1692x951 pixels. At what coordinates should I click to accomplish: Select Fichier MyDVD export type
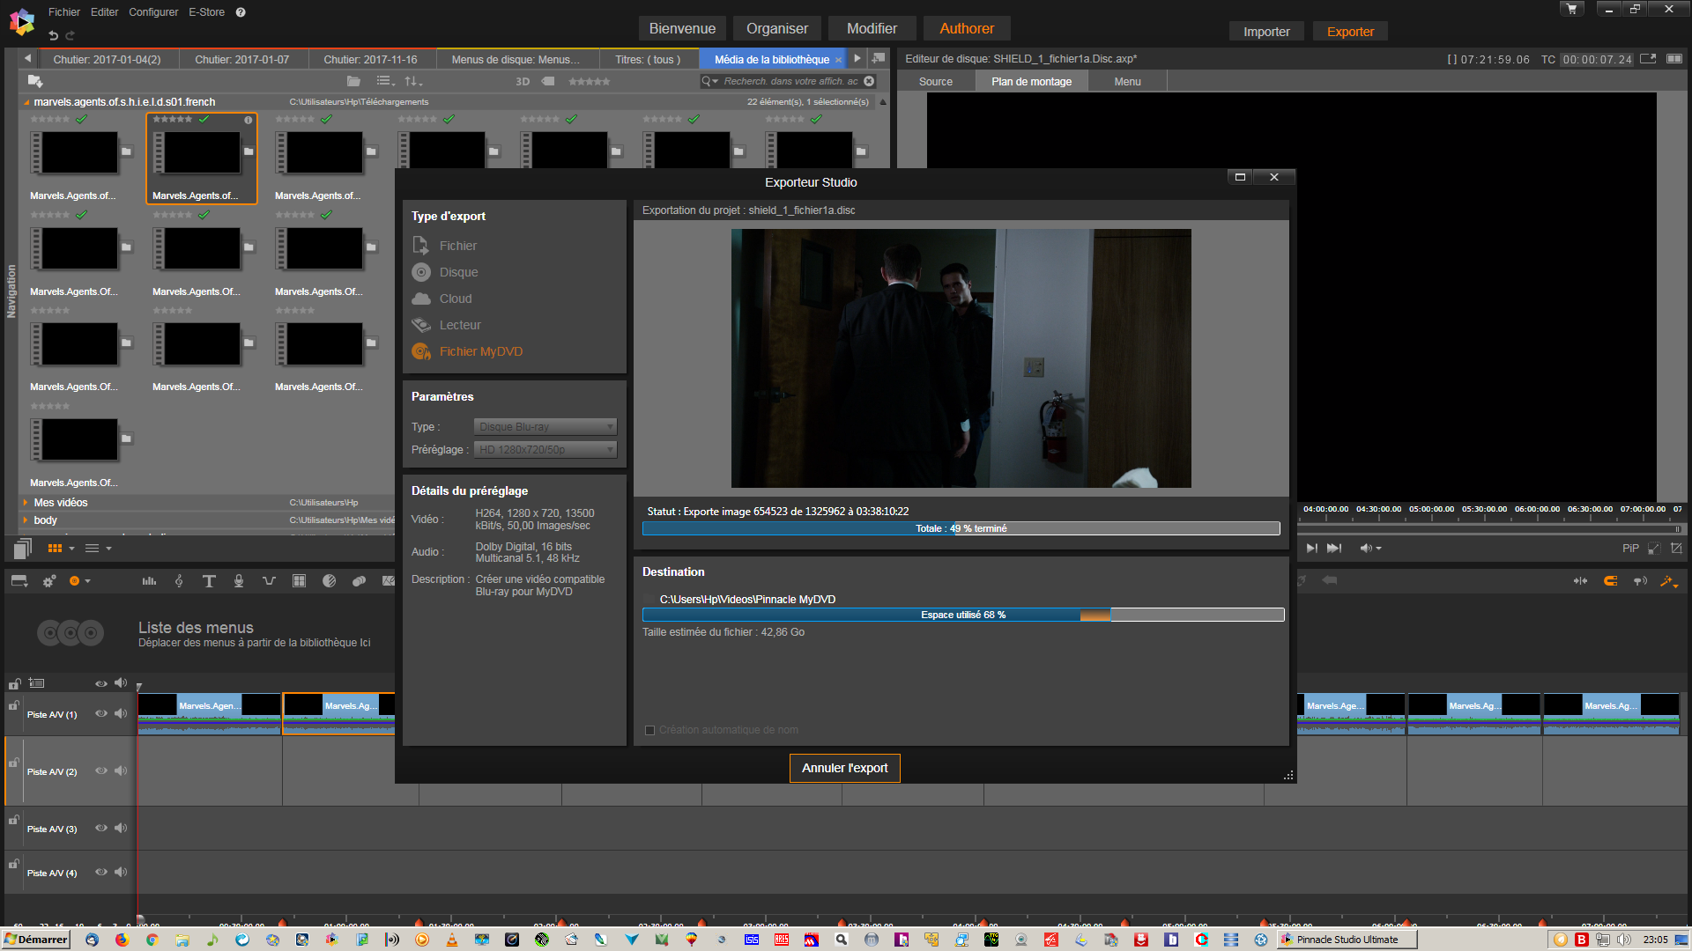click(x=467, y=351)
